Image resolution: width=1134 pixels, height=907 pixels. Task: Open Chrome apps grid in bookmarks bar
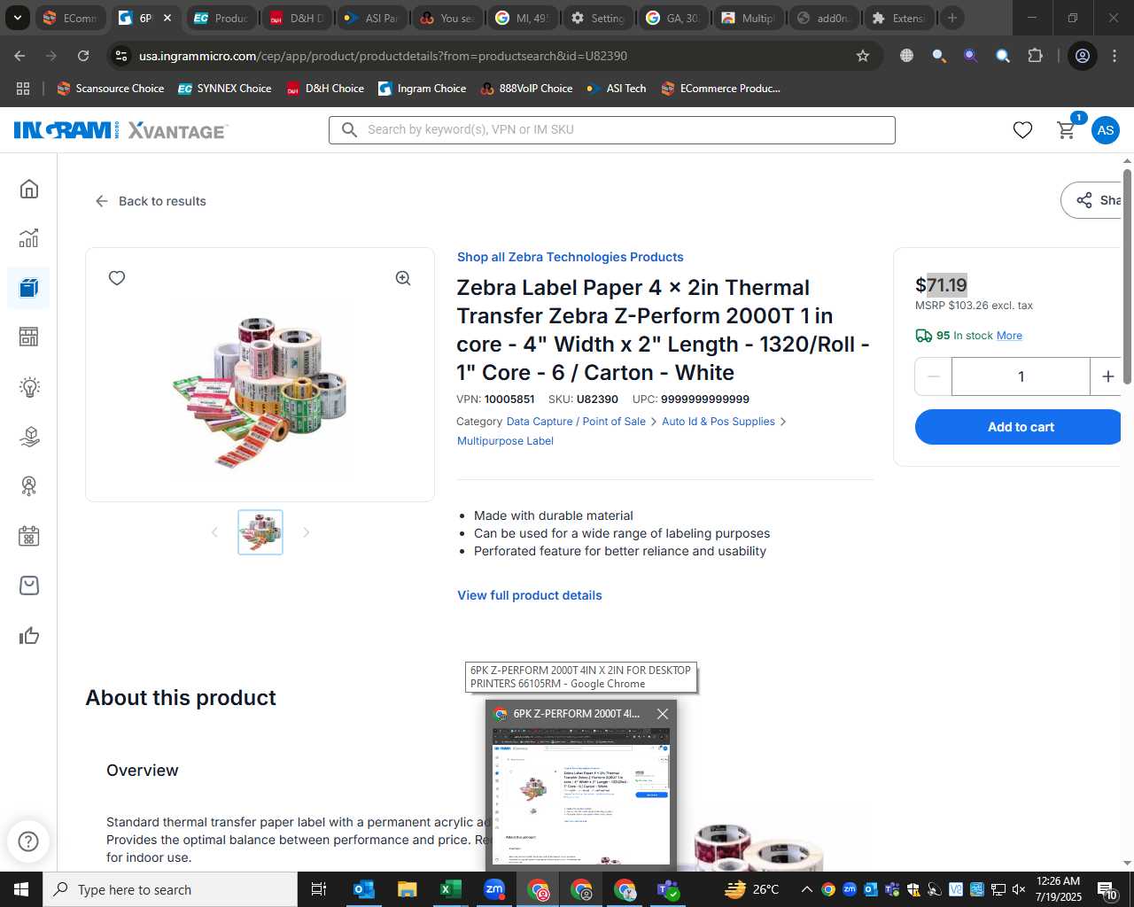pyautogui.click(x=23, y=89)
